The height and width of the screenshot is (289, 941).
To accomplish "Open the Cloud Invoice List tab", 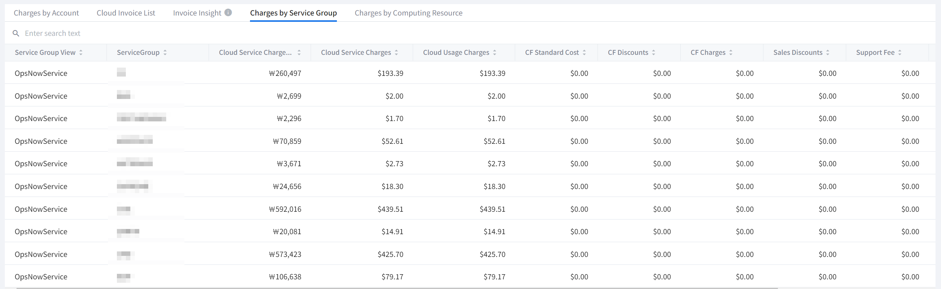I will point(126,13).
